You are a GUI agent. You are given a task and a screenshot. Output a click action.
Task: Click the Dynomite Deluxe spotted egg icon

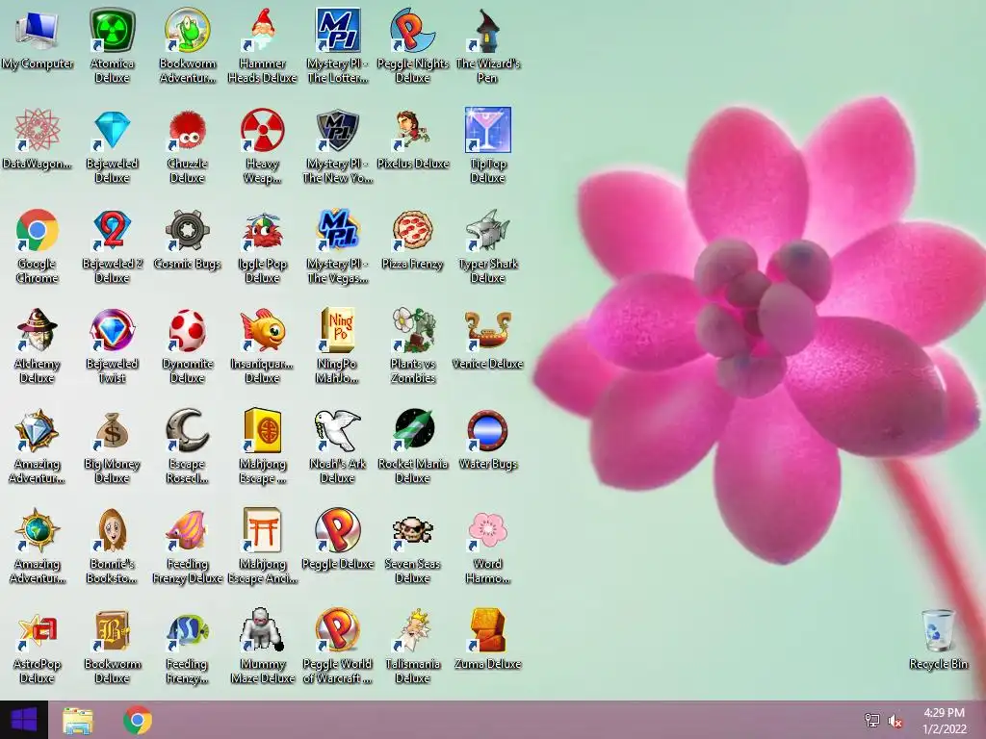coord(188,330)
